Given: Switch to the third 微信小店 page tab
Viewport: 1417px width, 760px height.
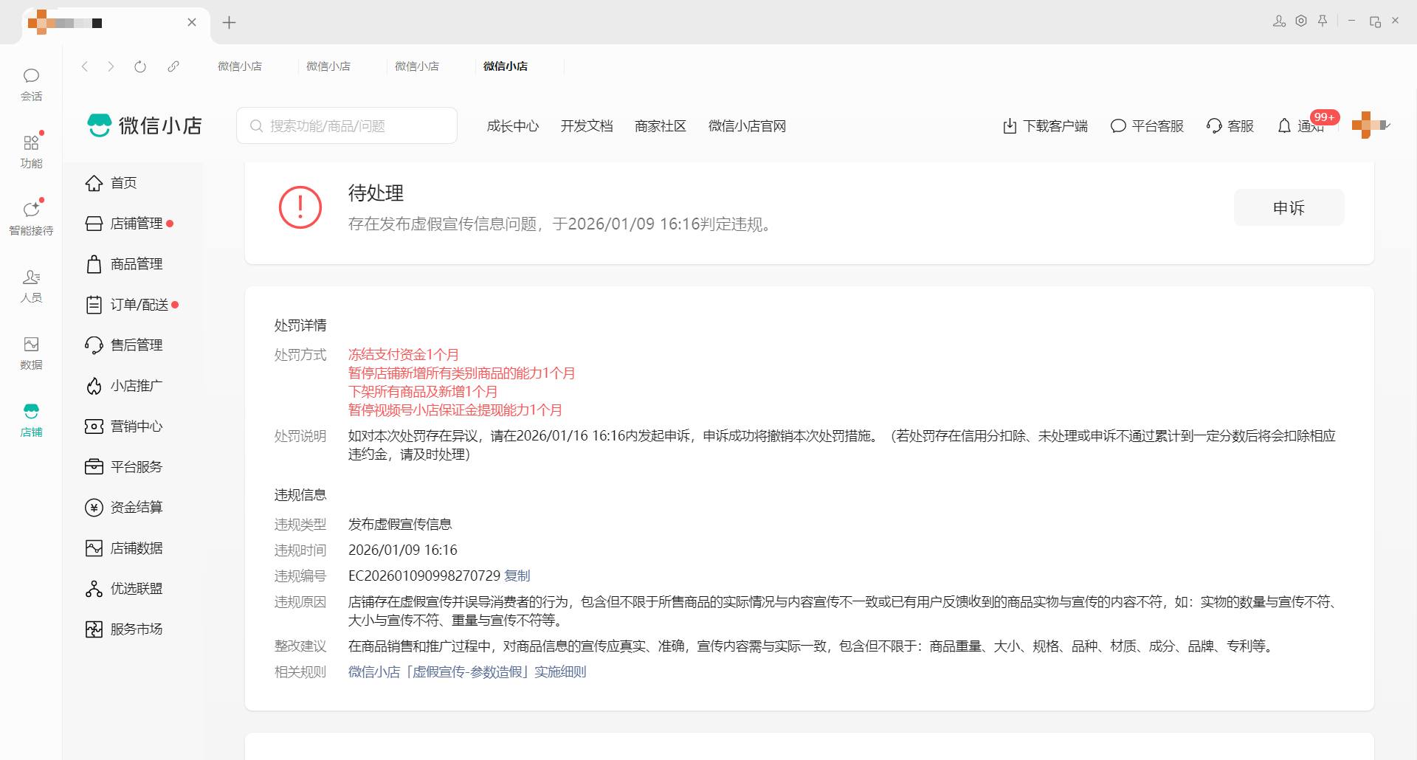Looking at the screenshot, I should click(x=417, y=66).
